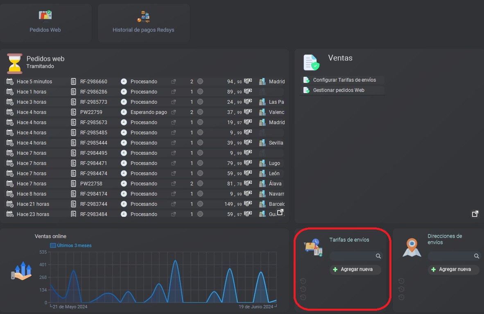Image resolution: width=484 pixels, height=314 pixels.
Task: Focus the Direcciones de envíos search field
Action: 450,256
